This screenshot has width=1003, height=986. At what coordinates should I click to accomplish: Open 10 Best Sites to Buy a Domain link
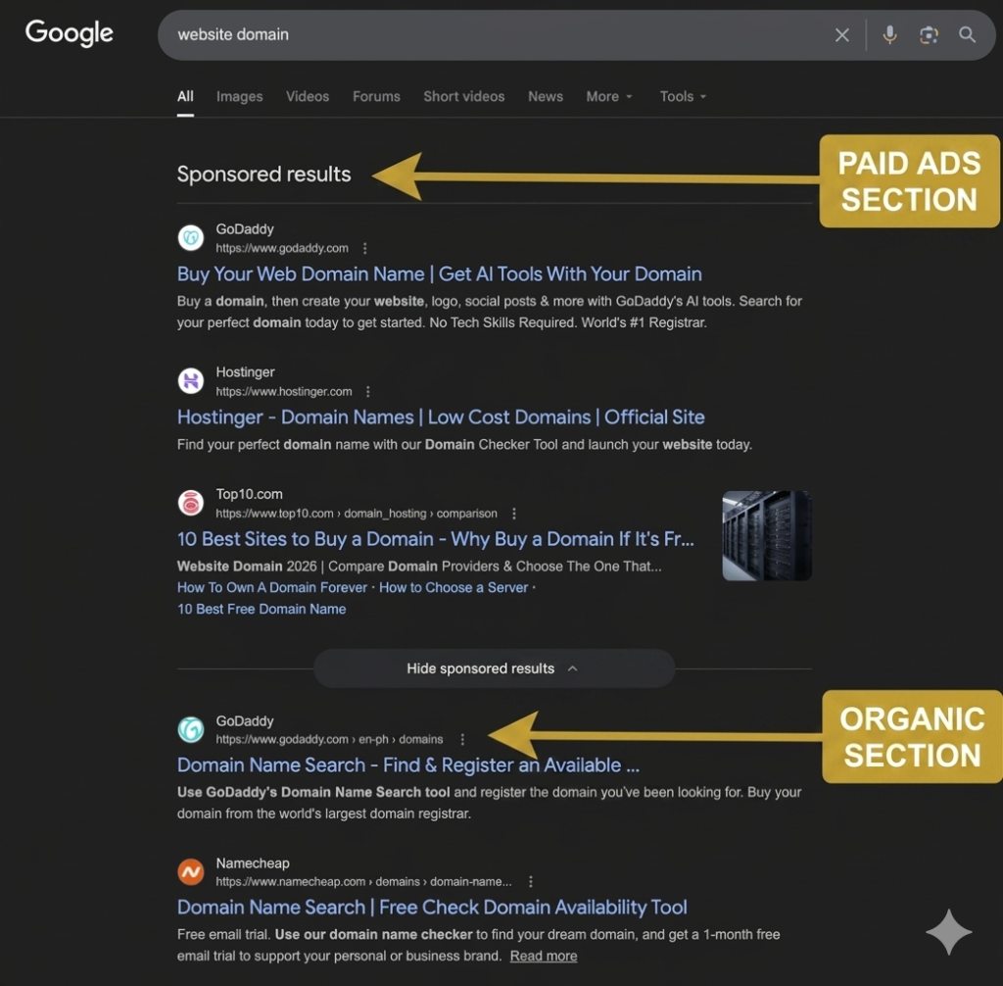tap(436, 539)
